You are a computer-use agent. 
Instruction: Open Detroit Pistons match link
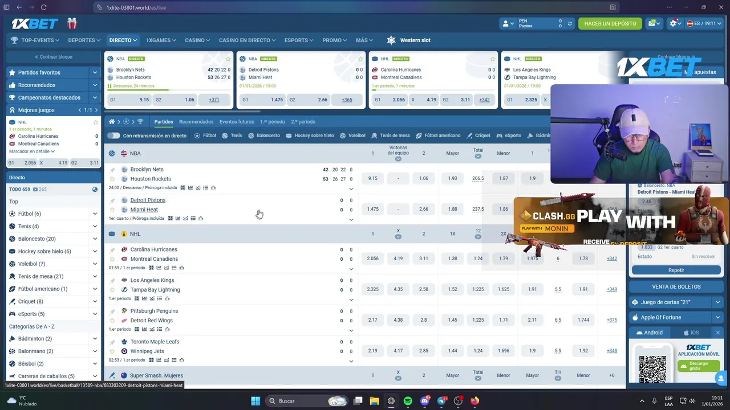[148, 200]
